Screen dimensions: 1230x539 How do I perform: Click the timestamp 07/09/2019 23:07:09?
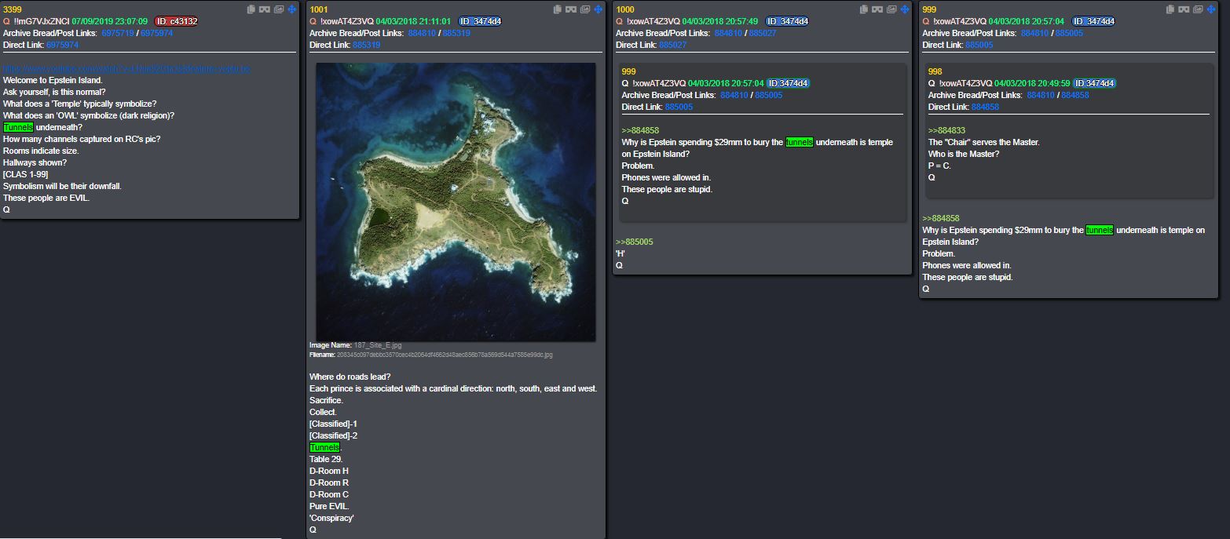tap(109, 21)
